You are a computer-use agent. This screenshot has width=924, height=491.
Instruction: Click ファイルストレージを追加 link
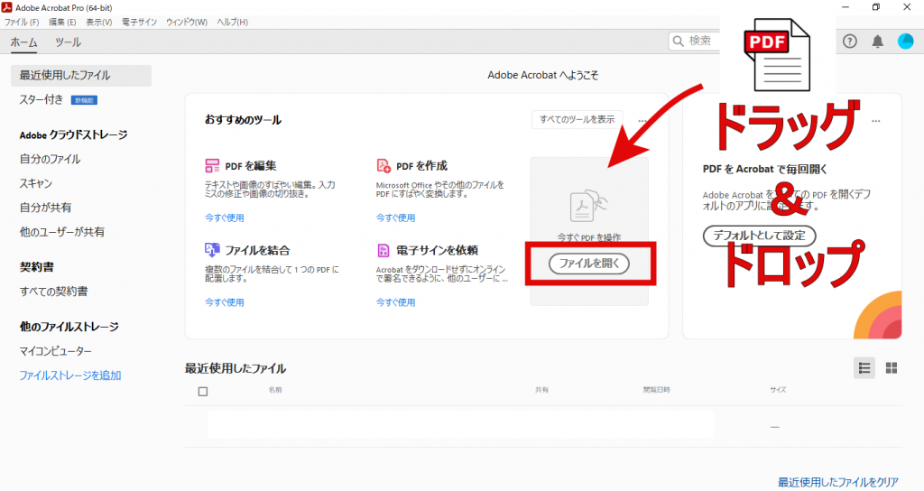[70, 375]
